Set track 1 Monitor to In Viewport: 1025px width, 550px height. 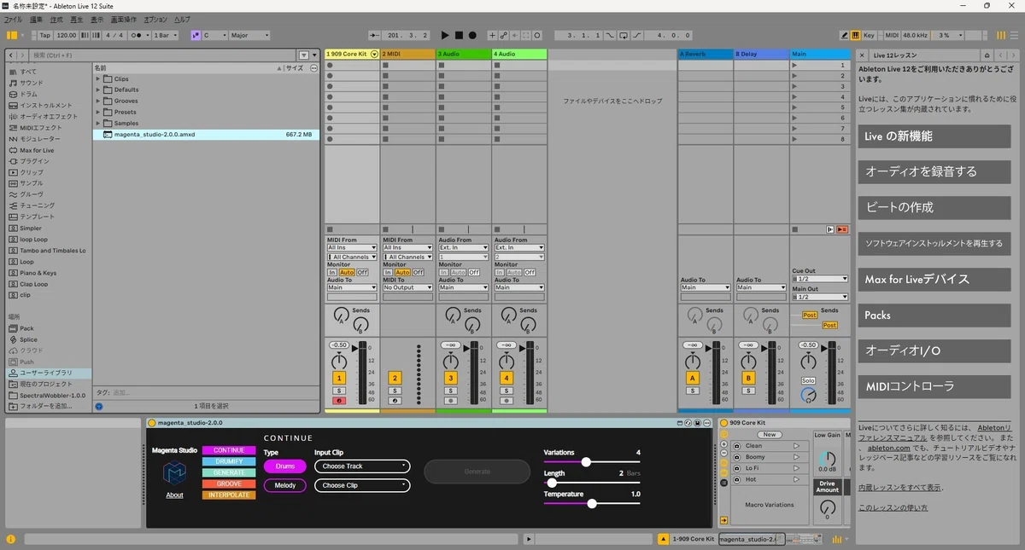[332, 272]
